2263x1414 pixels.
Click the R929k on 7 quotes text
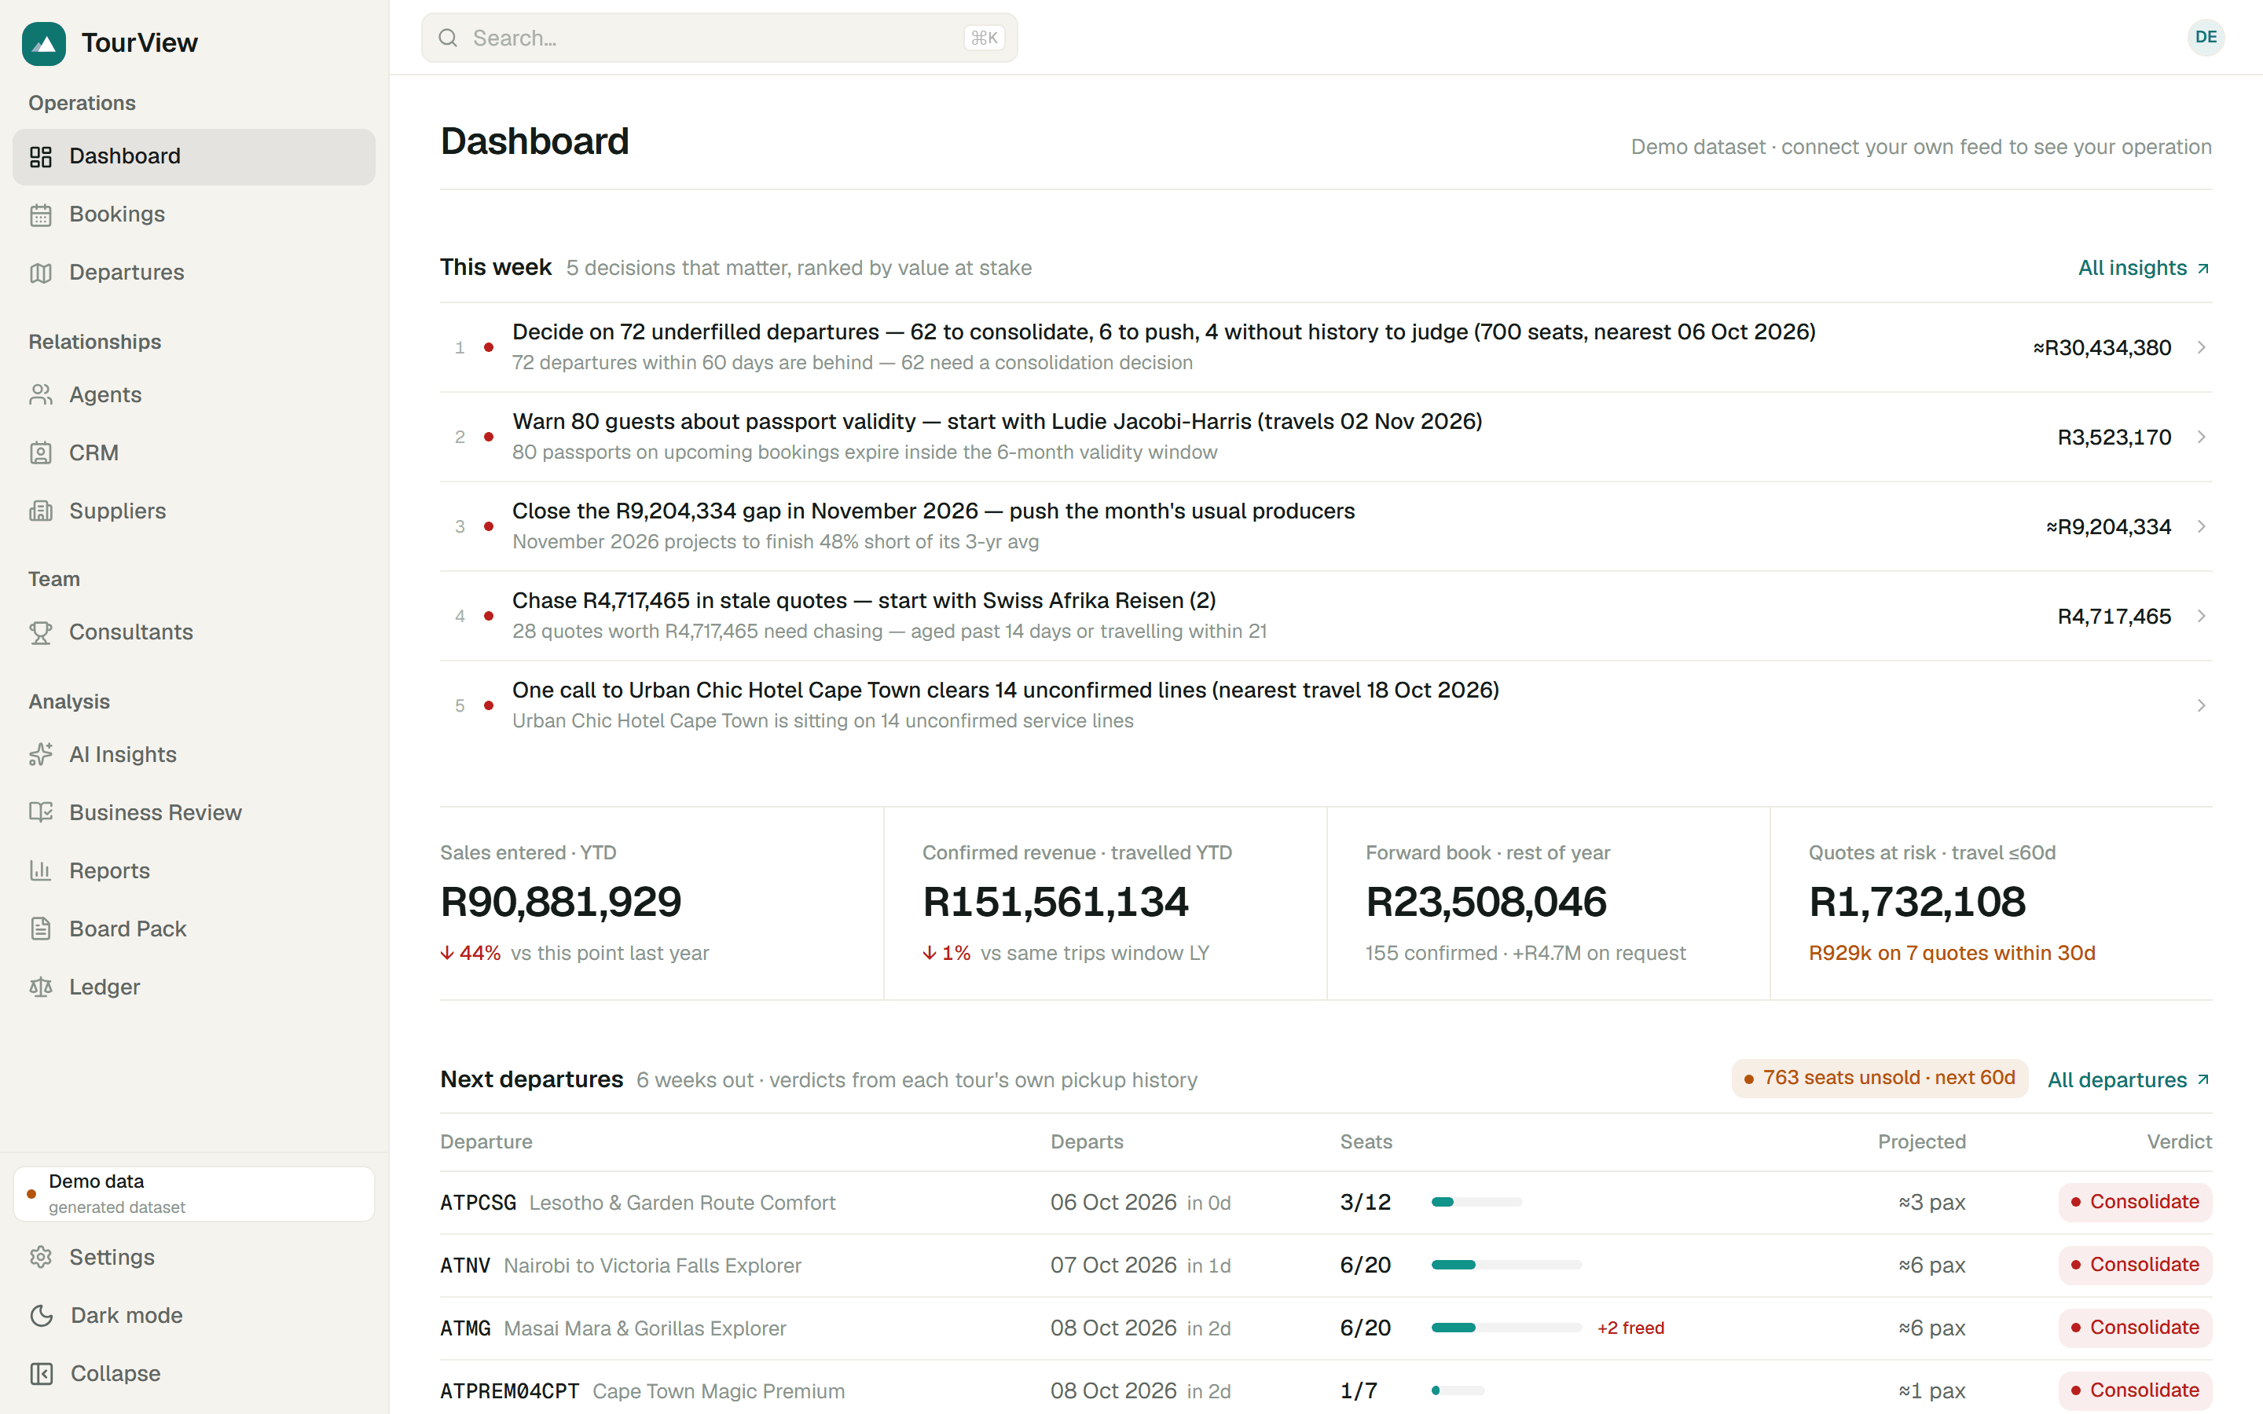[x=1952, y=953]
